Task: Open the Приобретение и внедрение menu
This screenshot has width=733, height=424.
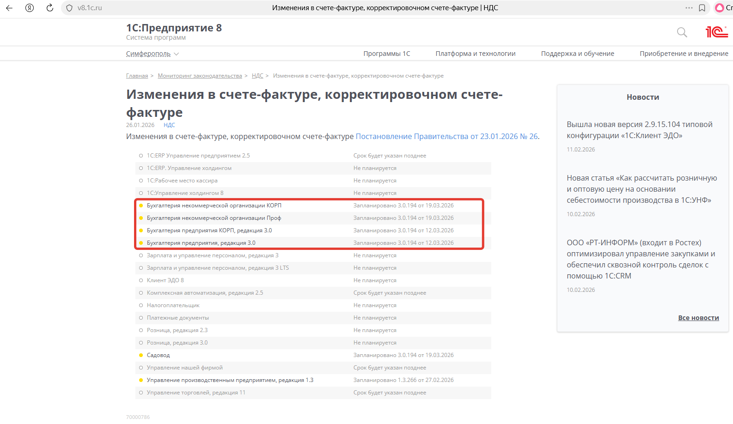Action: (x=684, y=54)
